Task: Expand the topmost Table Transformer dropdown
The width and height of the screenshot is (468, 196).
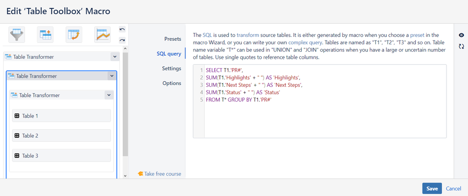Action: [x=114, y=57]
